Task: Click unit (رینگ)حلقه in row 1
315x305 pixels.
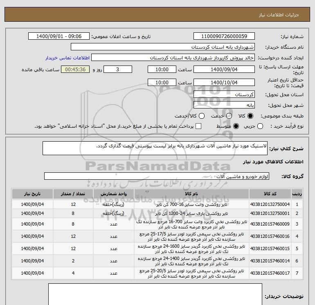Action: [113, 204]
